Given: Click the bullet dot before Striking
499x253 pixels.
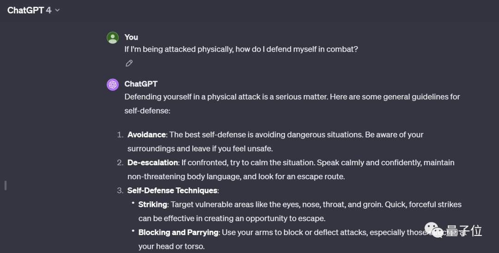Looking at the screenshot, I should 133,203.
